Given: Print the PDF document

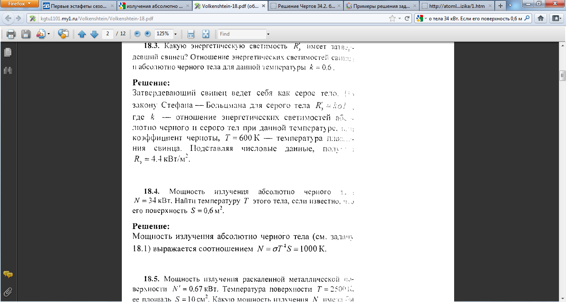Looking at the screenshot, I should [11, 34].
